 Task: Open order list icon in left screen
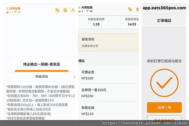click(65, 10)
